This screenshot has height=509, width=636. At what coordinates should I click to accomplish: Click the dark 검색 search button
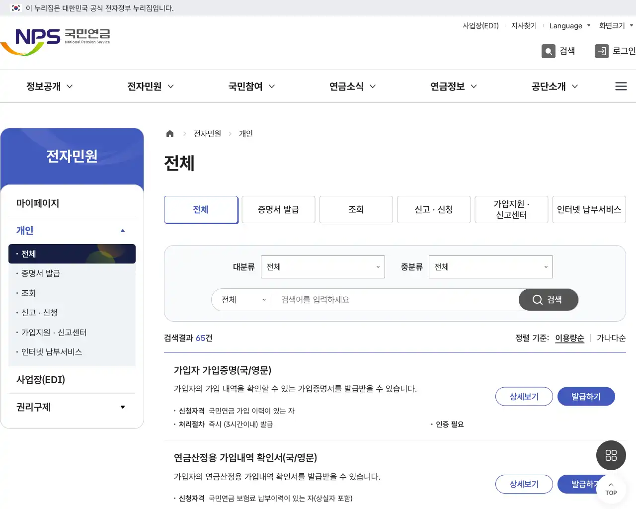pyautogui.click(x=549, y=300)
